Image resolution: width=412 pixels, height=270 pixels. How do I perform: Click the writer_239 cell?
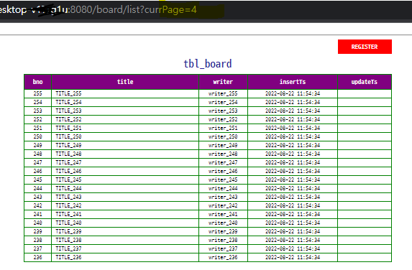[x=223, y=231]
